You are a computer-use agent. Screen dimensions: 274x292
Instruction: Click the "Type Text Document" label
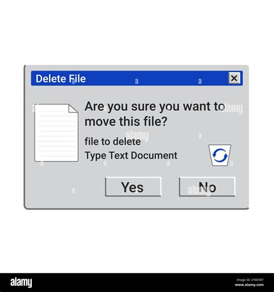(131, 155)
